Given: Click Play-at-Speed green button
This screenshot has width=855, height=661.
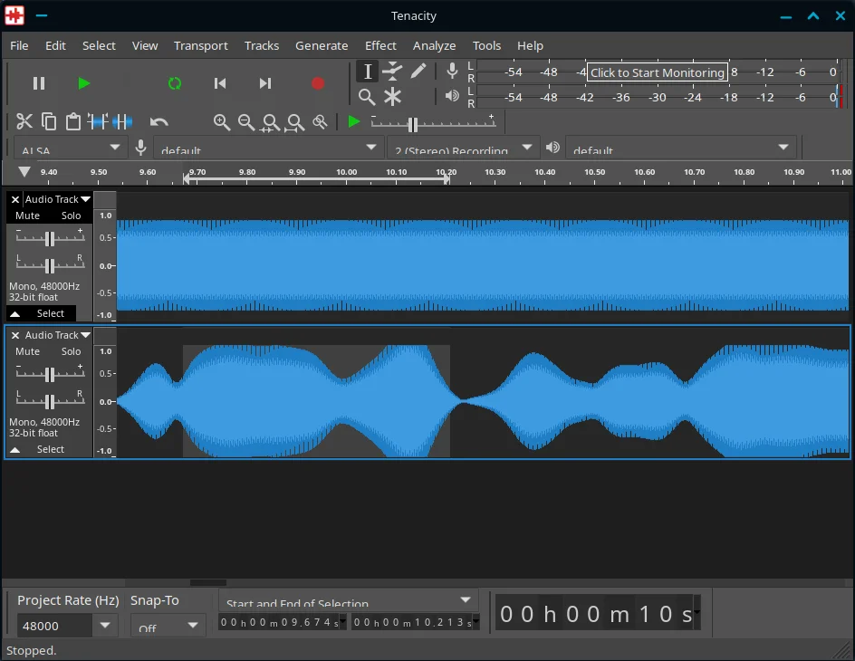Looking at the screenshot, I should [x=353, y=121].
